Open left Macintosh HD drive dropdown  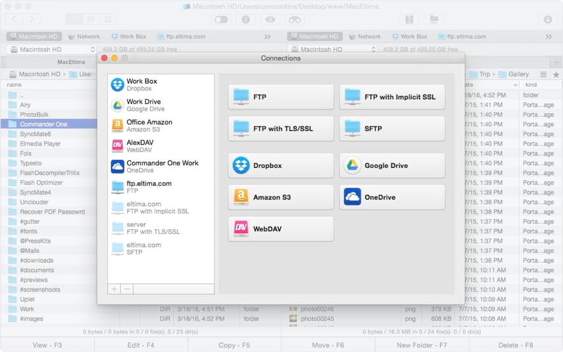(x=52, y=50)
